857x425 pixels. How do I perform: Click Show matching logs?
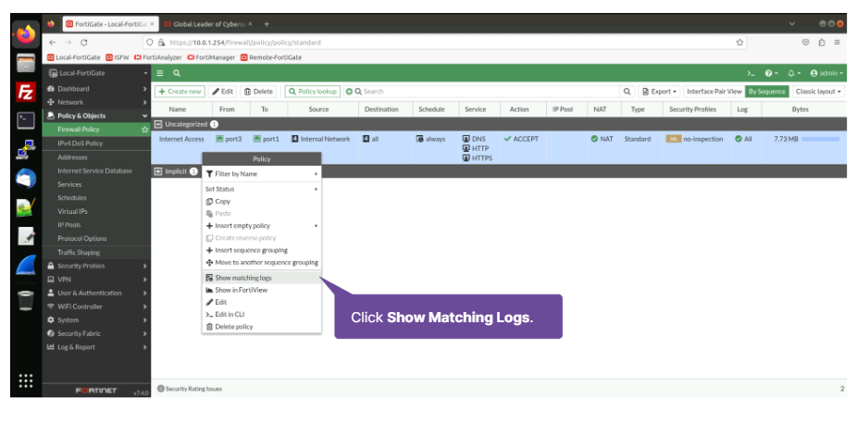coord(261,278)
